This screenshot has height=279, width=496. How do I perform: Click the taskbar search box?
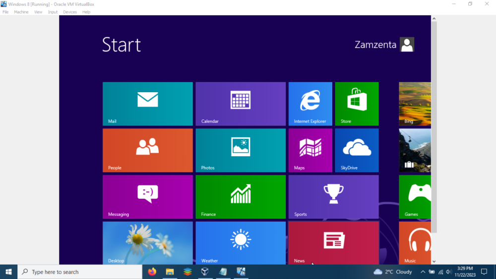pos(80,272)
